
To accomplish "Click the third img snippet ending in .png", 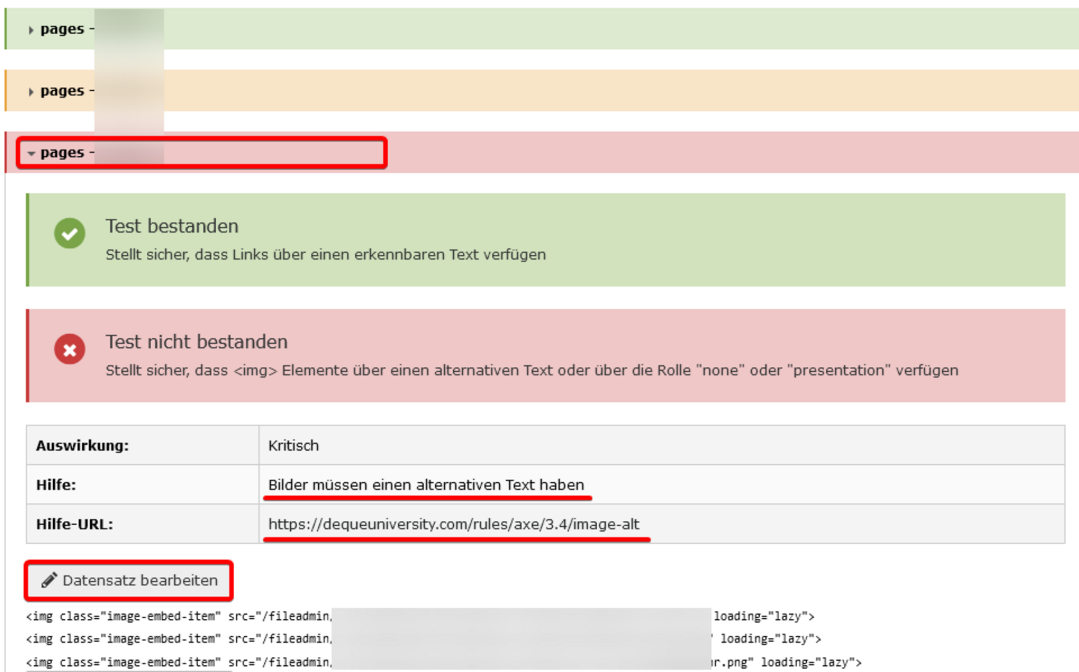I will click(444, 662).
